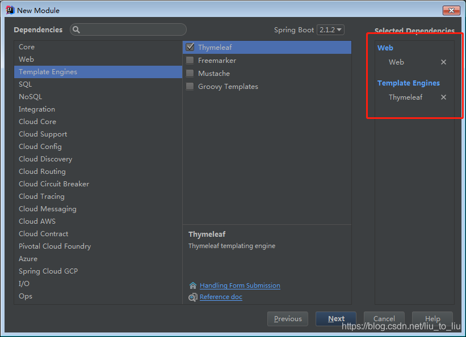Image resolution: width=466 pixels, height=337 pixels.
Task: Click the Cancel button
Action: click(384, 319)
